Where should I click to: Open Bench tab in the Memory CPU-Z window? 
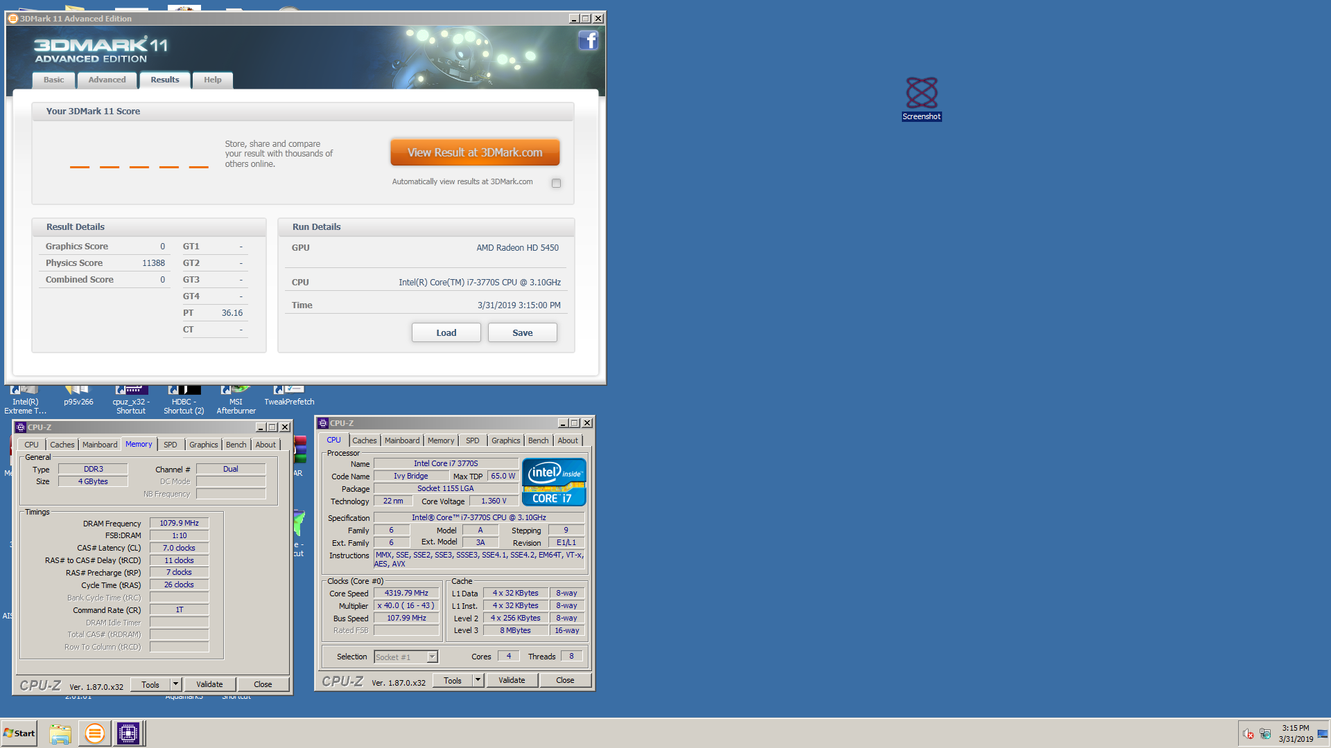click(236, 445)
